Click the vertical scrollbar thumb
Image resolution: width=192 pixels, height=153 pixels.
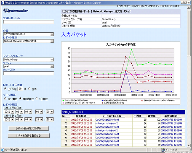tap(189, 33)
